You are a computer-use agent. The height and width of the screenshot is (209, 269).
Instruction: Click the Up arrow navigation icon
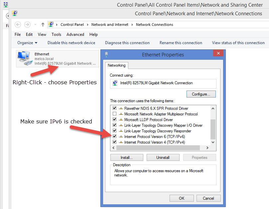(43, 25)
